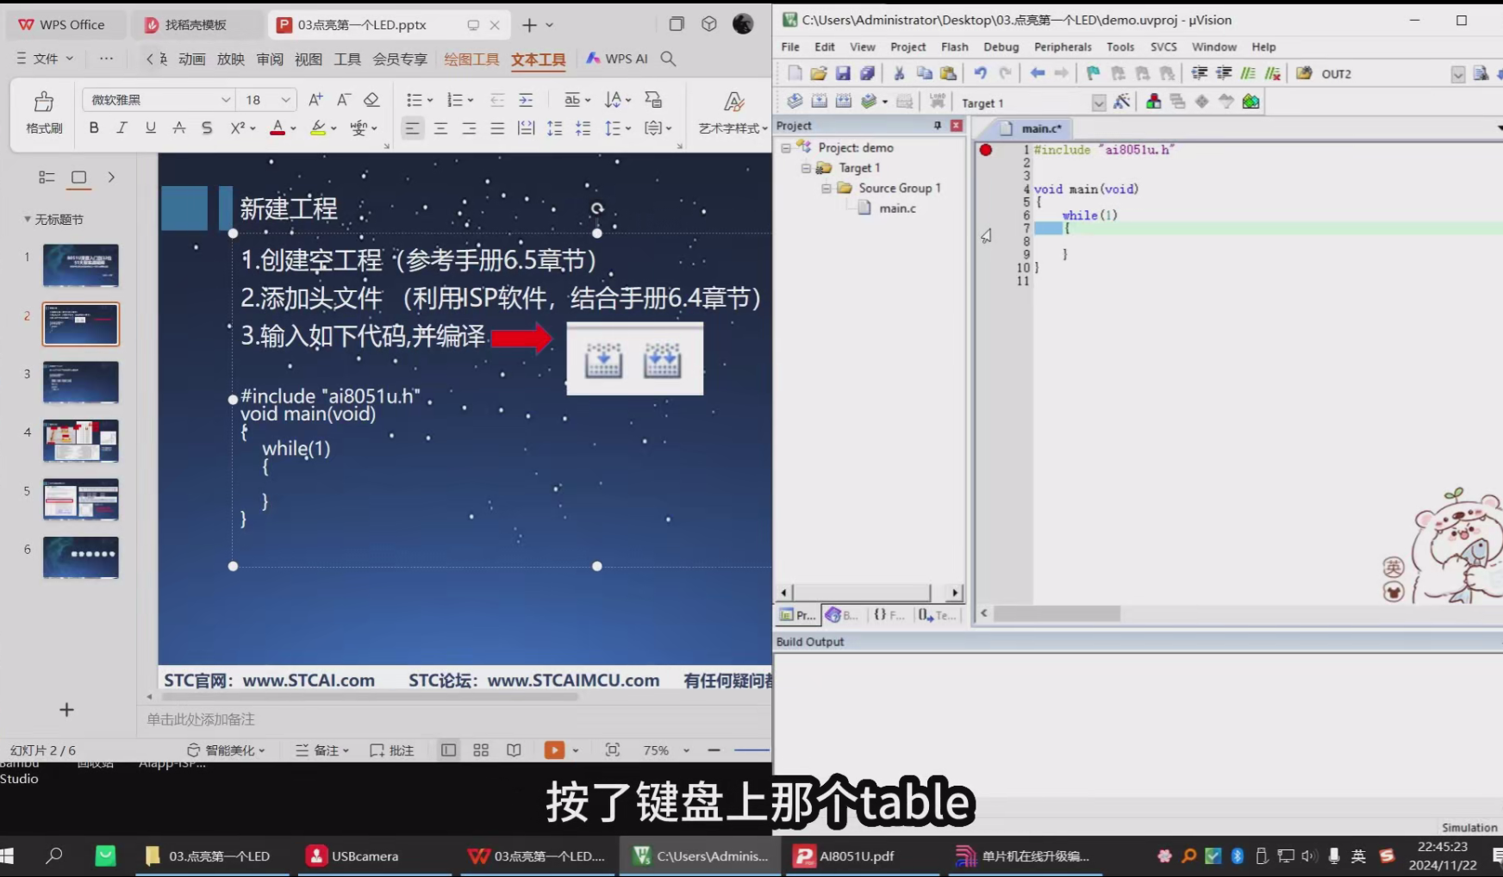Screen dimensions: 1503x877
Task: Open Project menu in uVision
Action: tap(907, 47)
